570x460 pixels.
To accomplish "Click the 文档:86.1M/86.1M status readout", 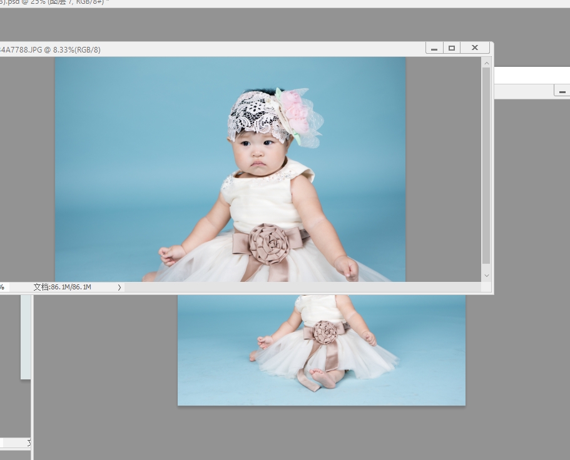I will (x=63, y=287).
